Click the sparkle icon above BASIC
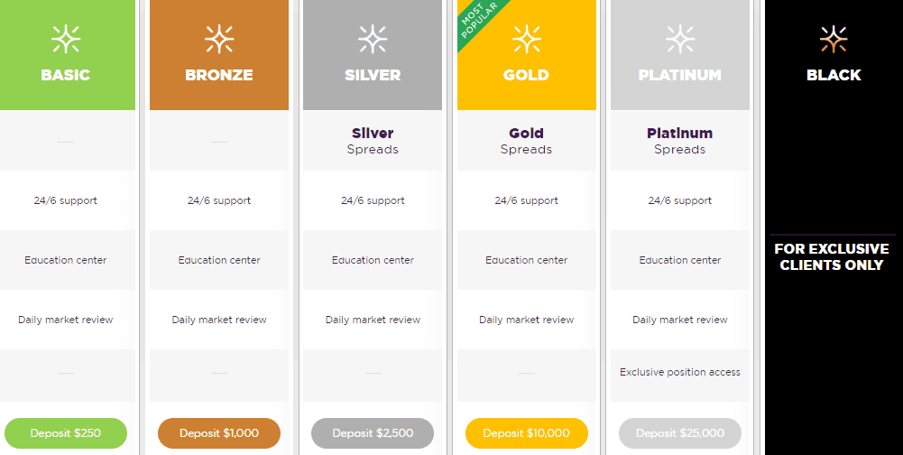This screenshot has height=455, width=903. pos(66,39)
